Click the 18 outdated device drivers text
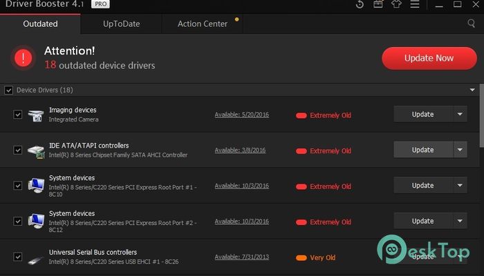The image size is (484, 276). (100, 65)
